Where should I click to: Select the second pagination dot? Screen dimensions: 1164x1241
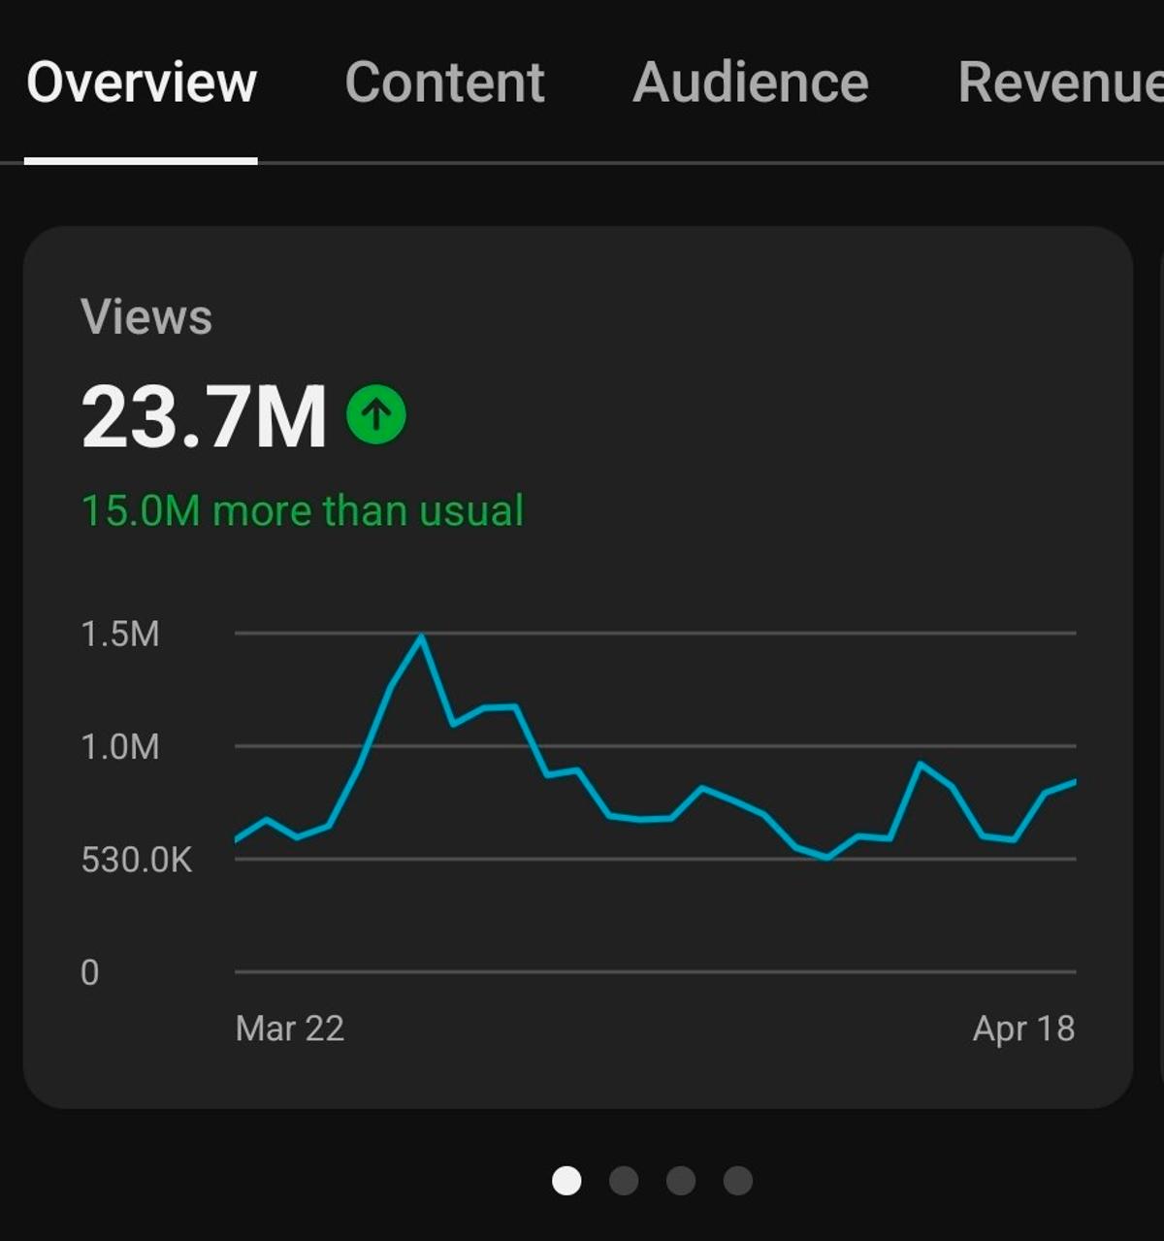pyautogui.click(x=625, y=1181)
